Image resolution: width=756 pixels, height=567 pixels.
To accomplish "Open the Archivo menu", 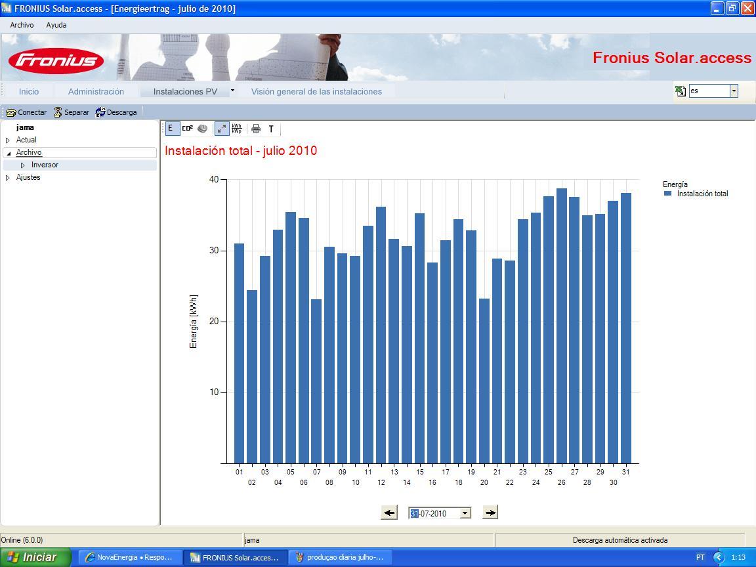I will tap(22, 25).
